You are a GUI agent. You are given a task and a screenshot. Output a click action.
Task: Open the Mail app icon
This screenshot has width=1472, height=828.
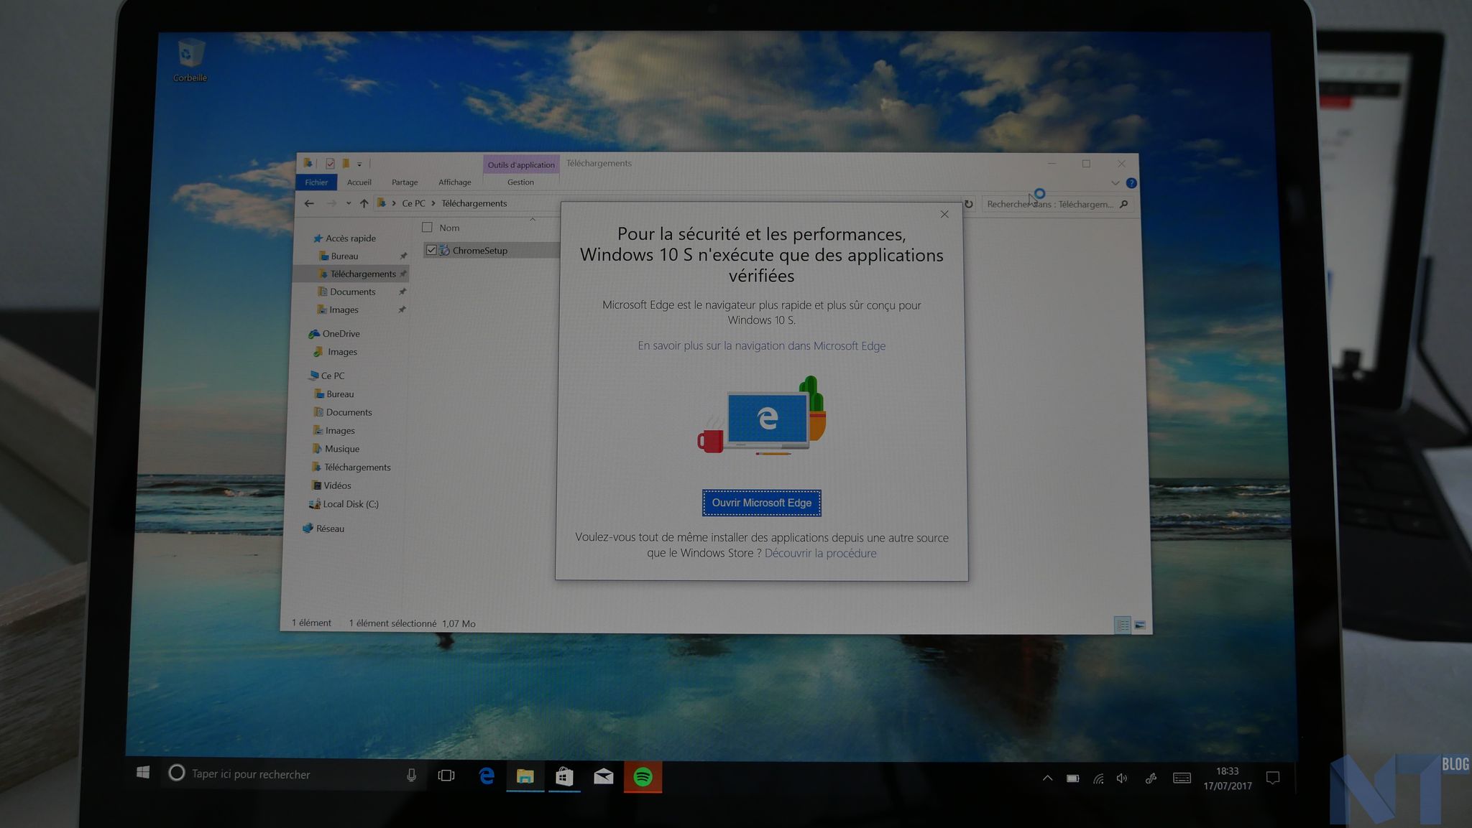pos(603,776)
